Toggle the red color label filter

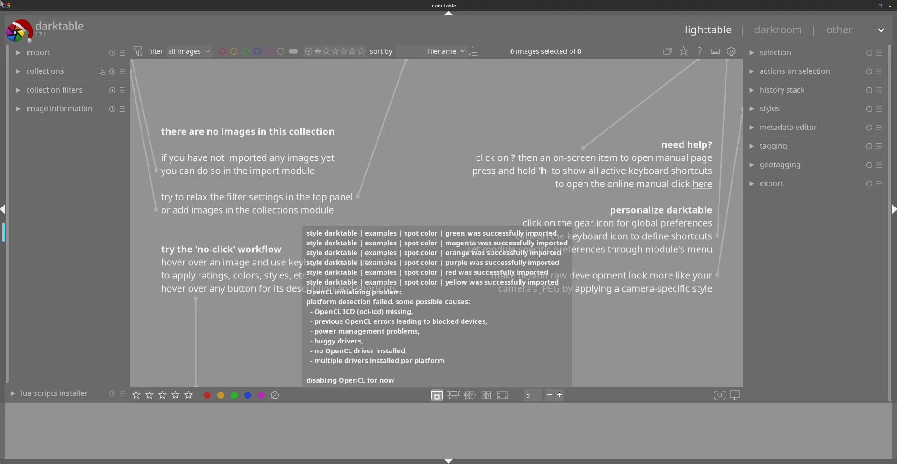point(222,51)
